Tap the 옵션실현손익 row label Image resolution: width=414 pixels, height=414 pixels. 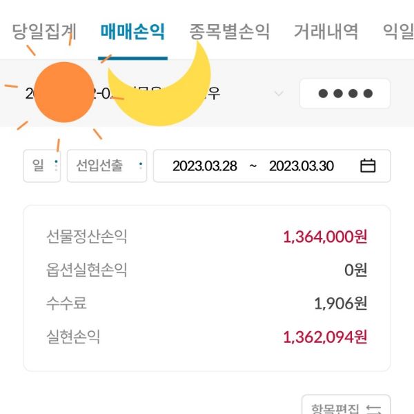point(87,270)
